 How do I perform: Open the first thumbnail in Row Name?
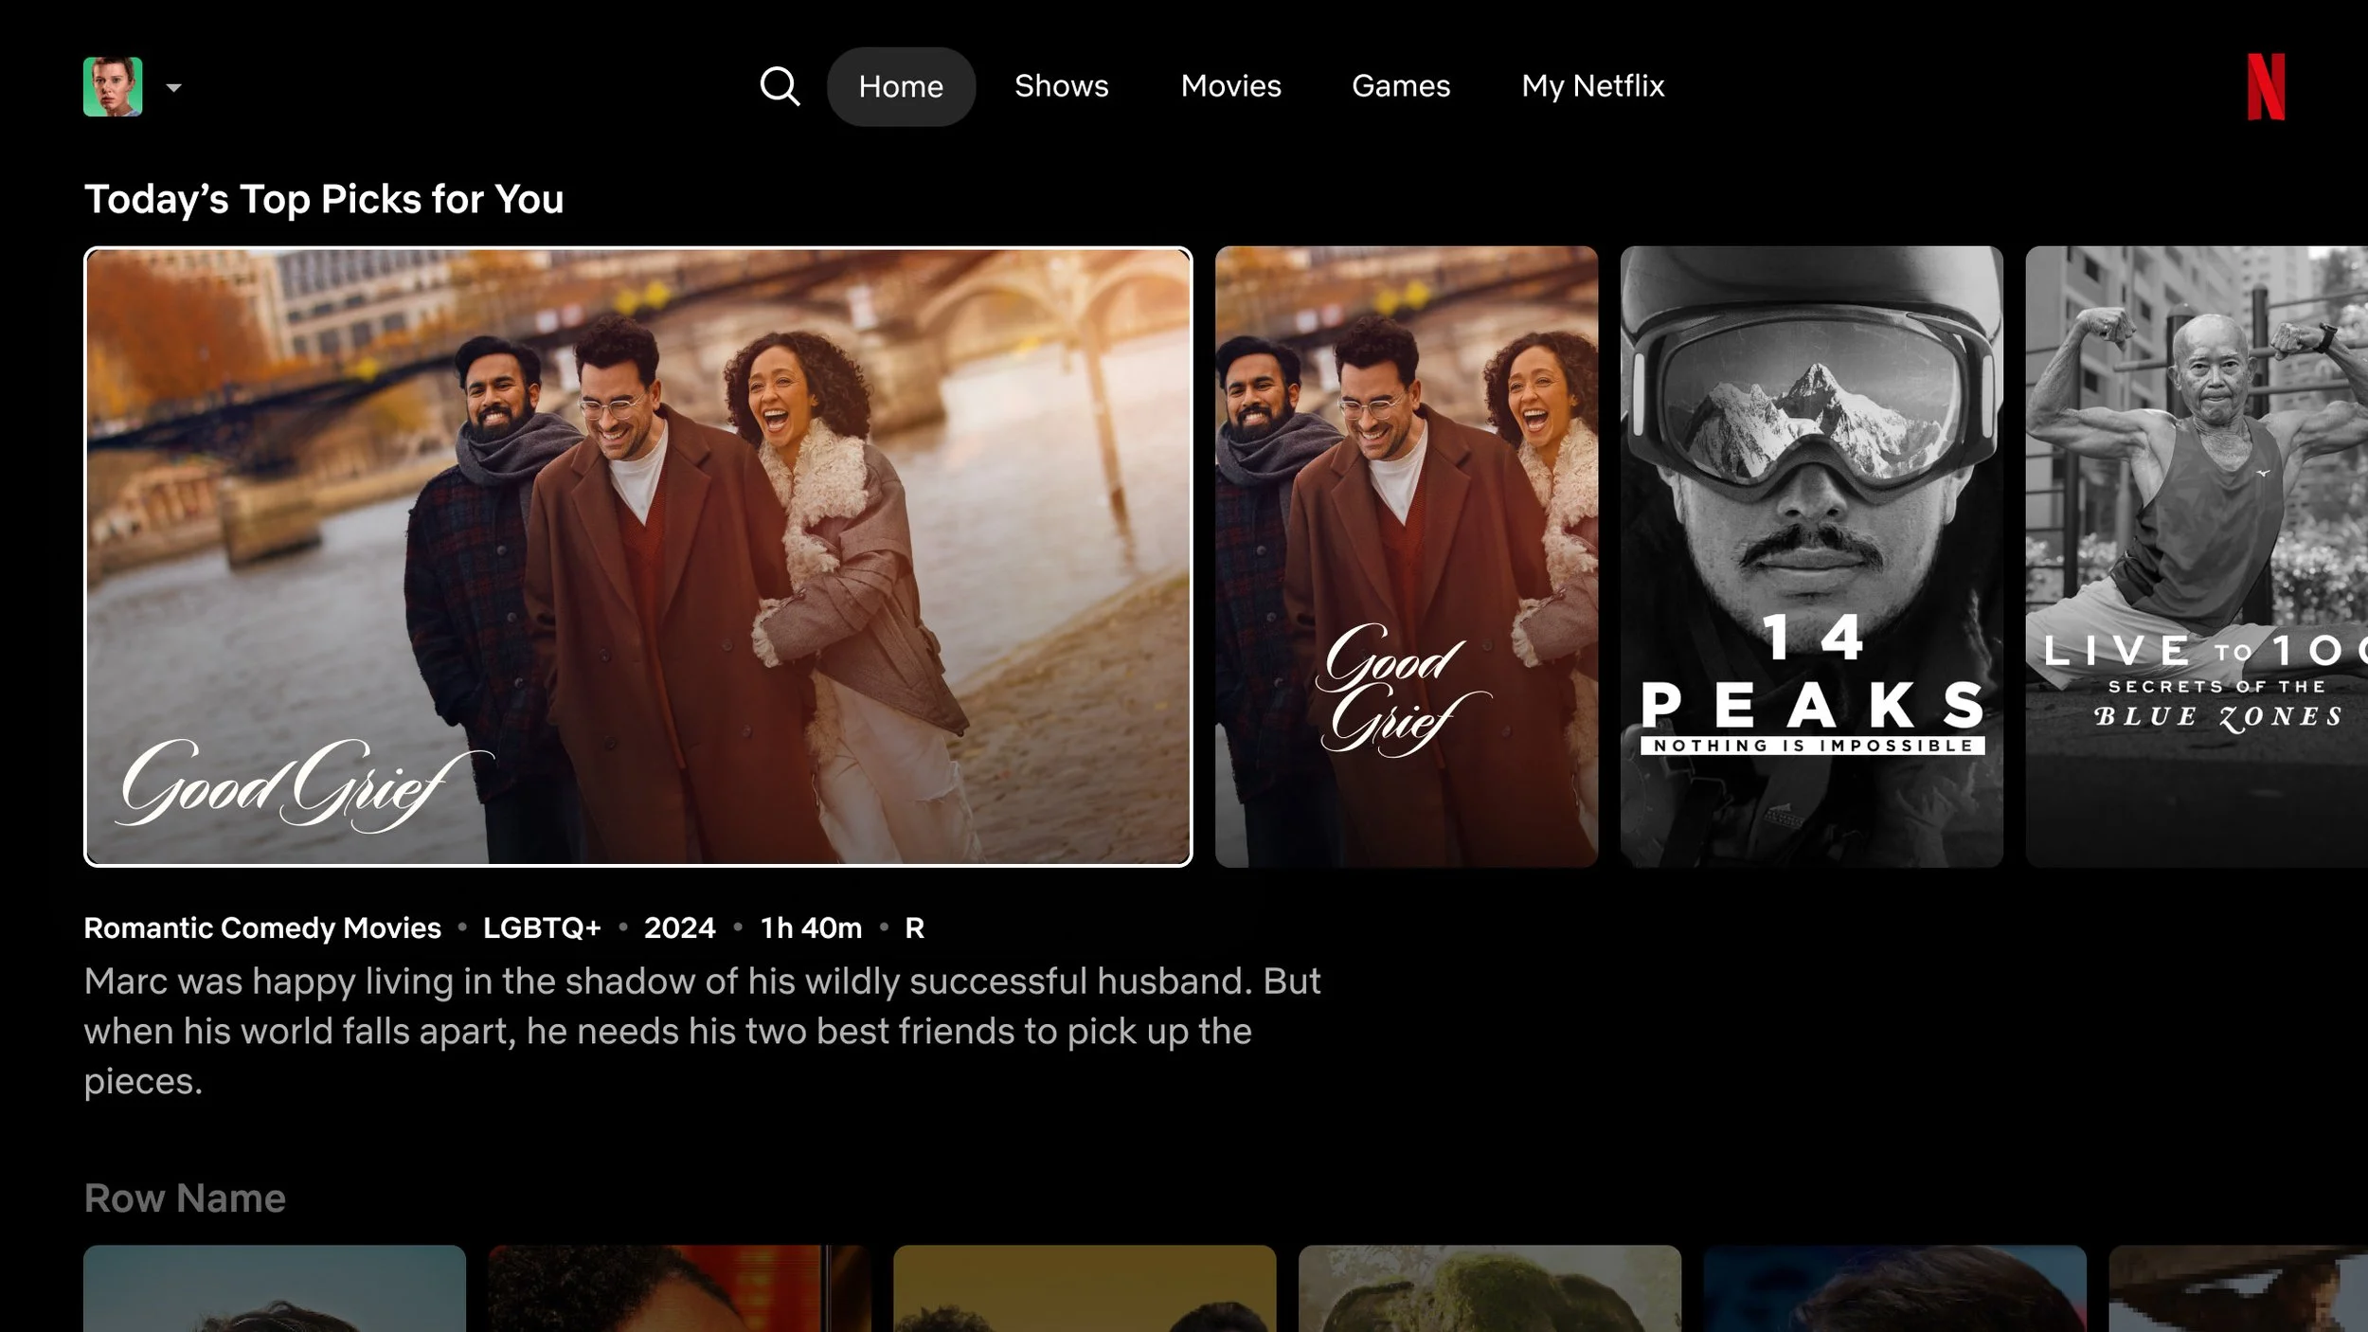[275, 1288]
